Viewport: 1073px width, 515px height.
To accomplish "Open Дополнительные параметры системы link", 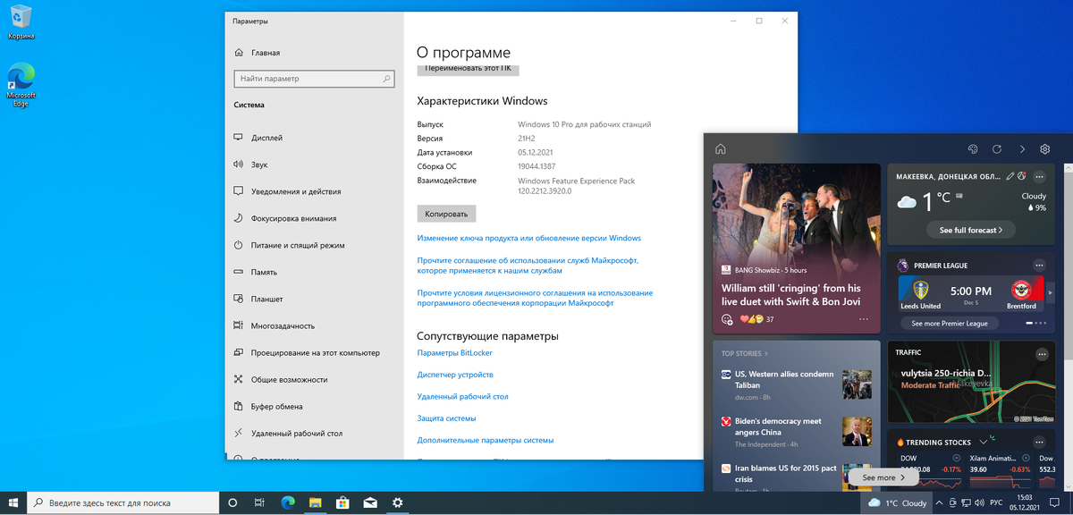I will pos(486,440).
